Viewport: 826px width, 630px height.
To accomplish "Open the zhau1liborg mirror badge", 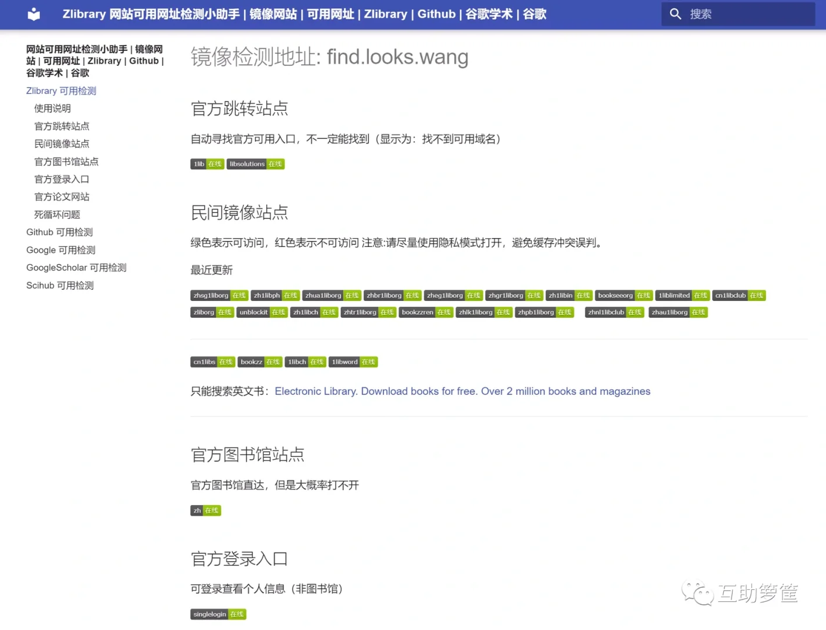I will (678, 313).
